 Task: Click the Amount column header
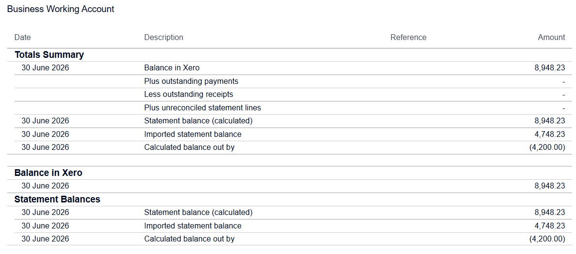click(551, 38)
